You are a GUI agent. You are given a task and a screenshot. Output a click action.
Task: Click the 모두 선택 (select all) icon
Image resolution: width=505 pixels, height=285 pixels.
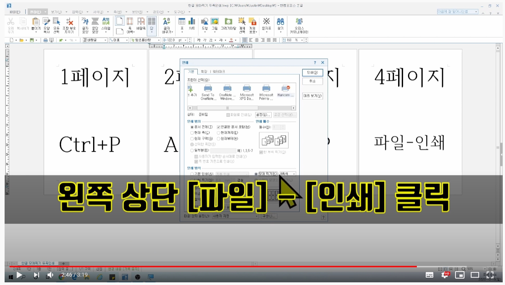pyautogui.click(x=56, y=22)
